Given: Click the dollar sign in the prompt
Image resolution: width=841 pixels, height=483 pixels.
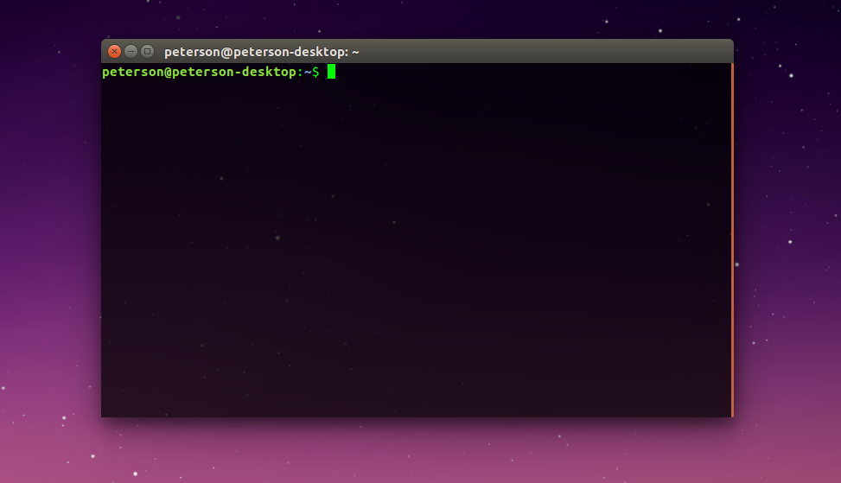Looking at the screenshot, I should point(315,73).
